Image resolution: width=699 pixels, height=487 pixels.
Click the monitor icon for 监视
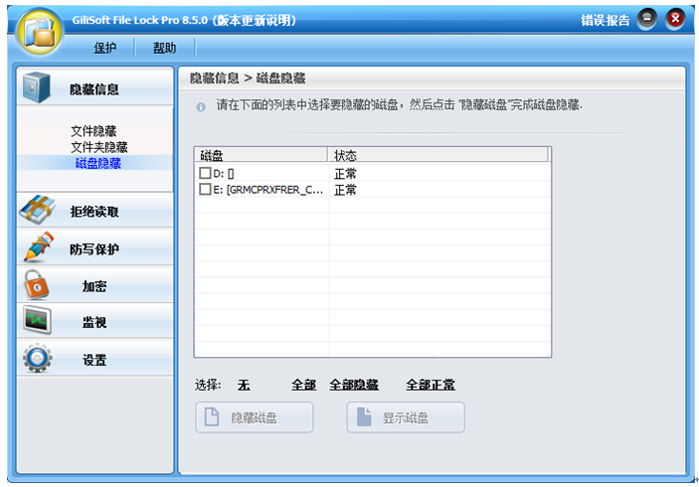click(x=38, y=320)
